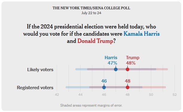
Task: Click the red Trump dot for Registered voters
Action: 128,87
